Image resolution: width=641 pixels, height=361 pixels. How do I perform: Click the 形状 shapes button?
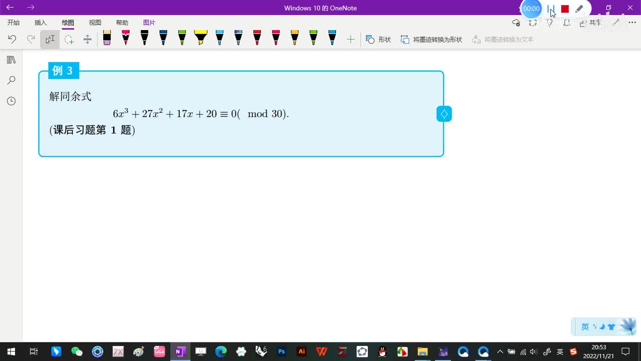pos(378,39)
